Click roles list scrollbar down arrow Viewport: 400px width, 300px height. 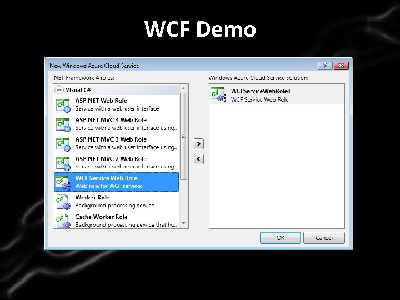coord(183,224)
